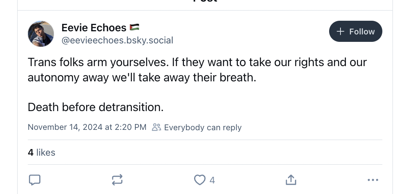Like the post with the heart icon
This screenshot has width=407, height=194.
(x=200, y=180)
